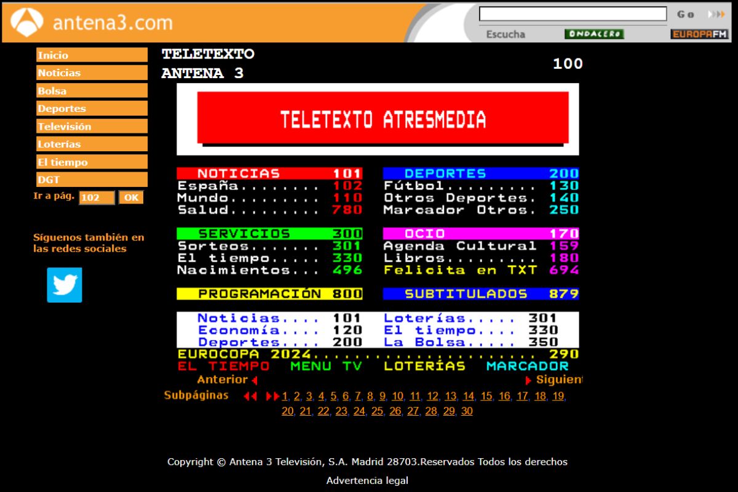Click the DEPORTES 200 blue header
This screenshot has height=492, width=738.
point(481,173)
